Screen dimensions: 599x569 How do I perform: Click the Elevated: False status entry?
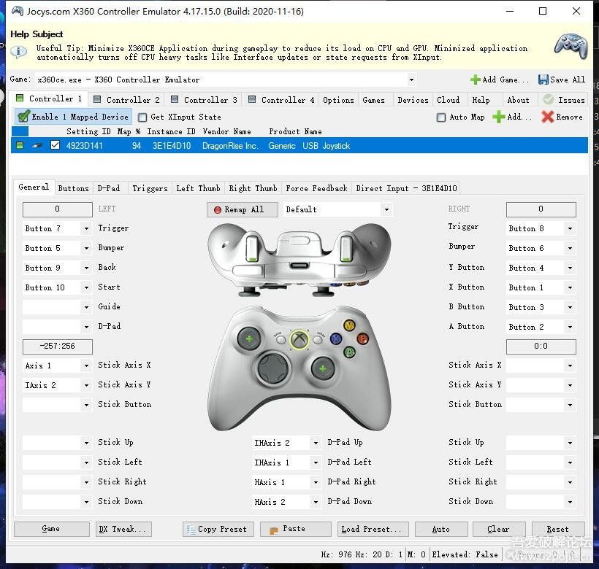click(465, 554)
